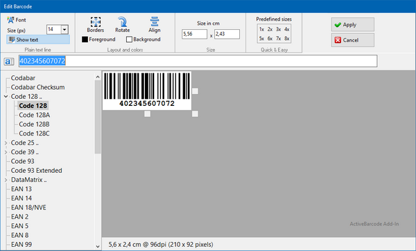This screenshot has width=416, height=251.
Task: Select predefined size 3x
Action: [x=278, y=29]
